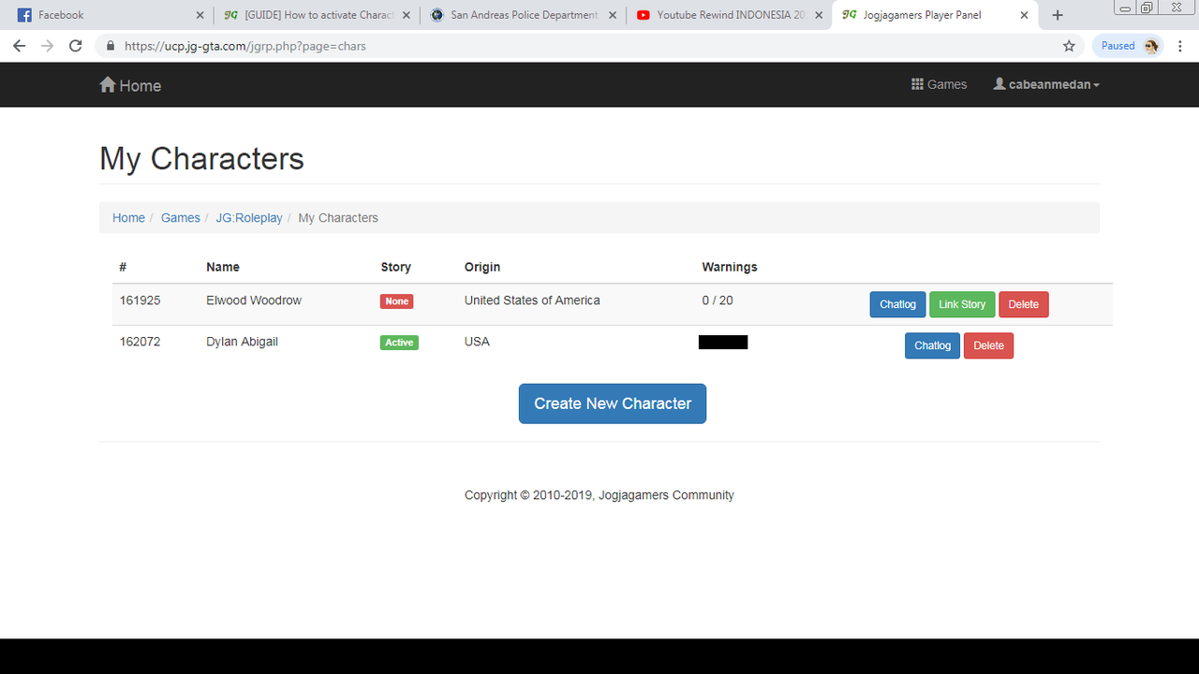This screenshot has width=1199, height=674.
Task: Click the Origin column header
Action: pos(482,267)
